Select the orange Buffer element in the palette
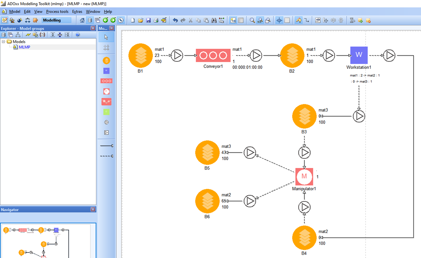 [x=106, y=61]
